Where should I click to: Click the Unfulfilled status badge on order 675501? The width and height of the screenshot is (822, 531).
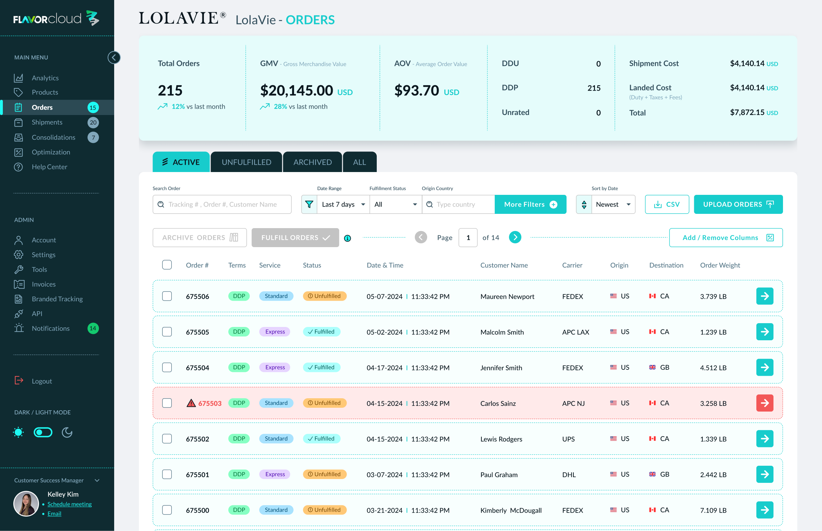324,475
